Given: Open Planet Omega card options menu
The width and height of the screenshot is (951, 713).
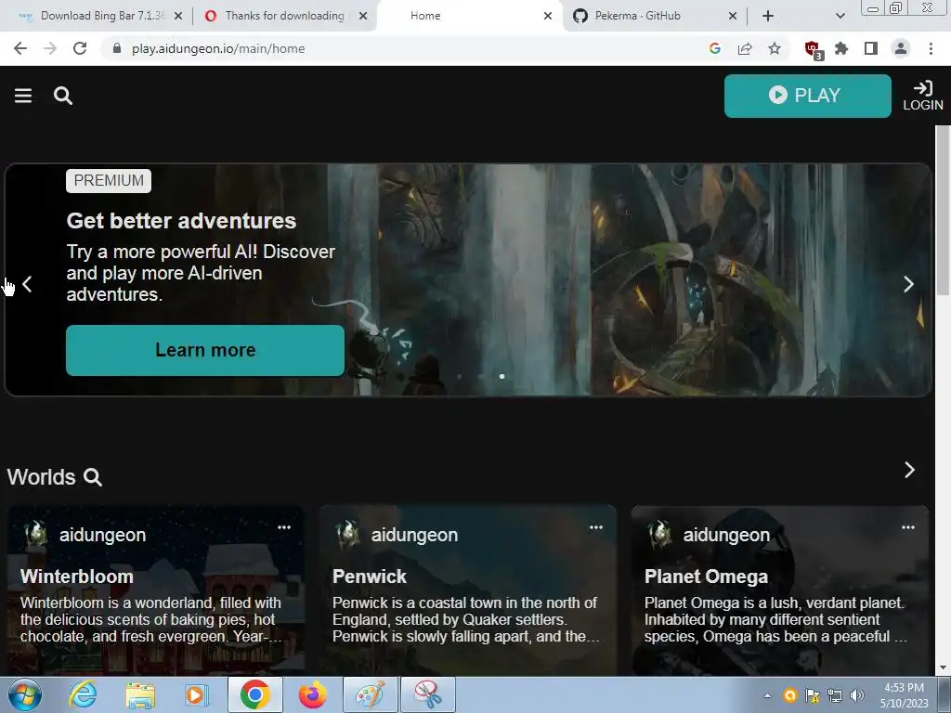Looking at the screenshot, I should (x=908, y=527).
